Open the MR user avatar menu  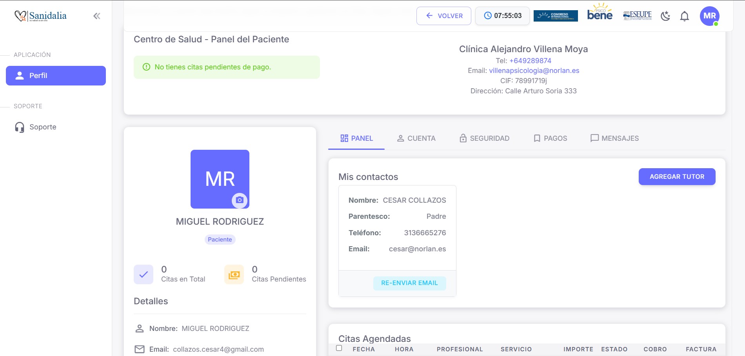709,16
